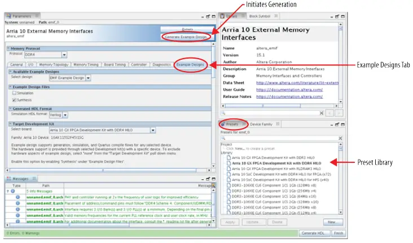Viewport: 413px width, 243px height.
Task: Switch to the I/O tab
Action: tap(30, 64)
